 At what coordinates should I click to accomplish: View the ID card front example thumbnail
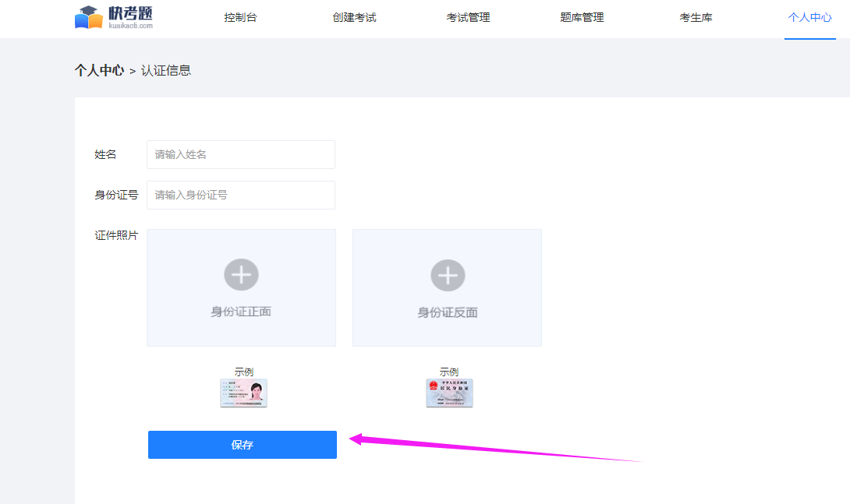(x=243, y=393)
